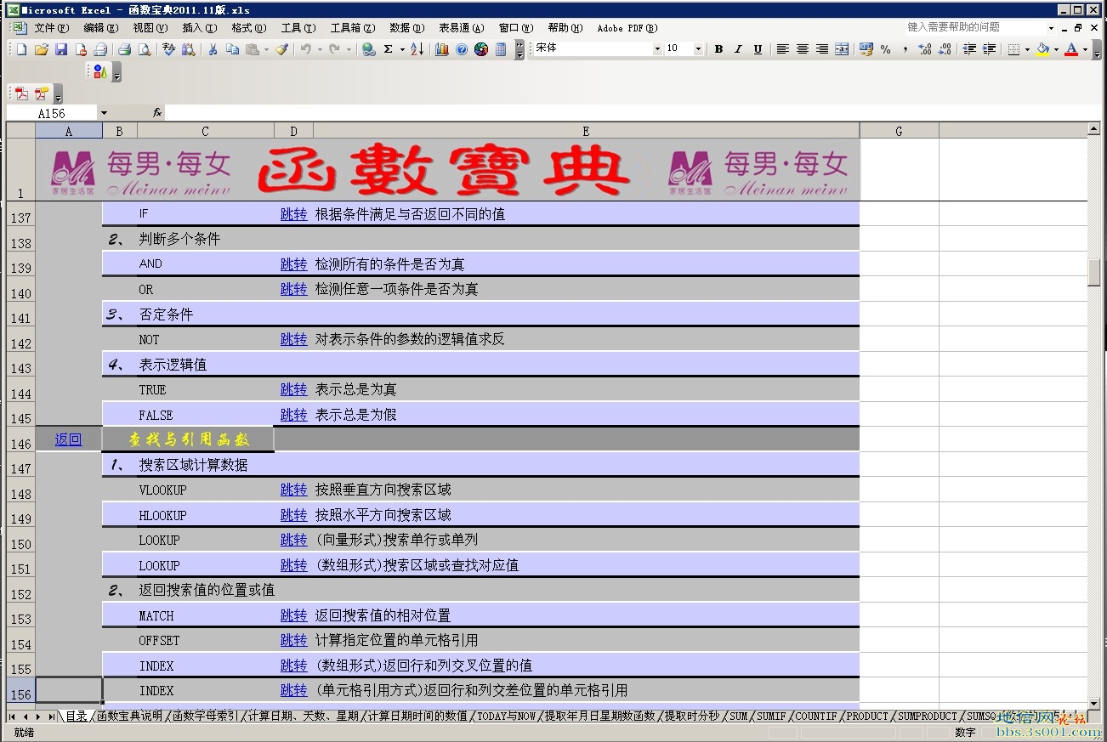The height and width of the screenshot is (742, 1107).
Task: Copy the selected cells
Action: pos(232,49)
